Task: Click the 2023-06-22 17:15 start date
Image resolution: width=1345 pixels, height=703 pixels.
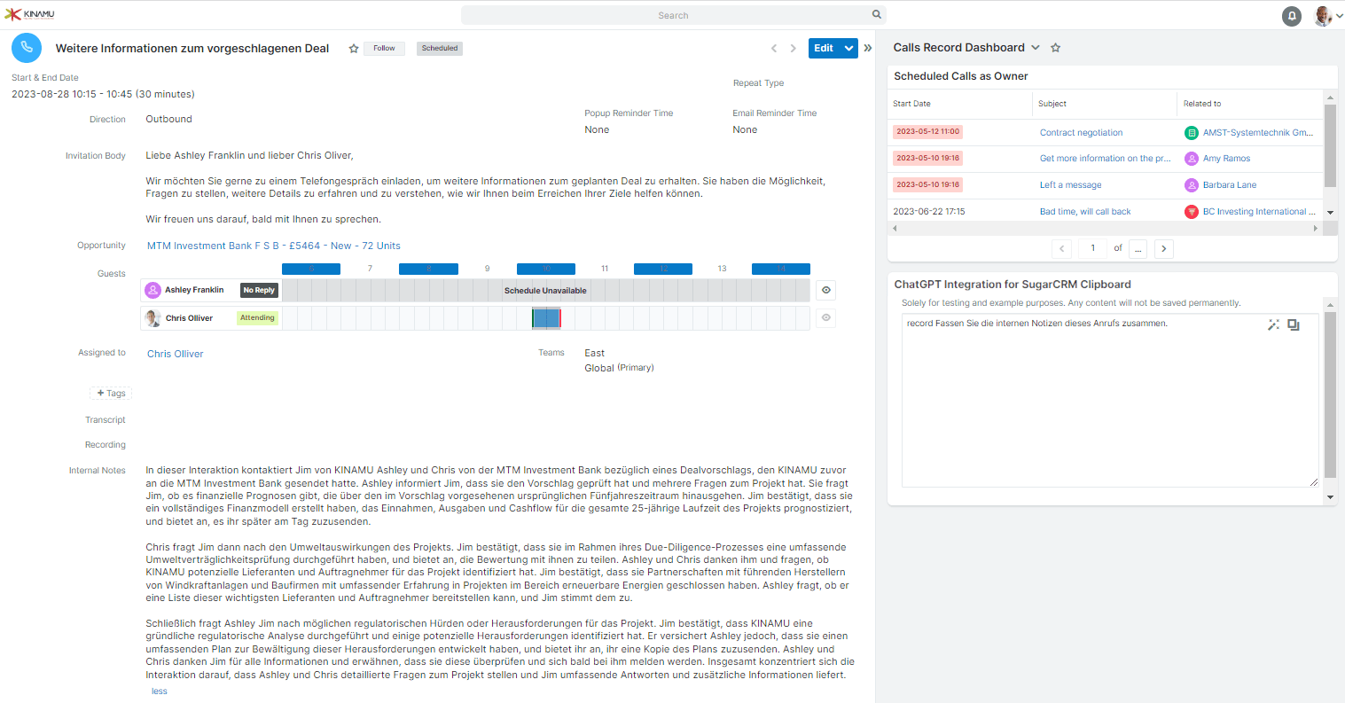Action: point(929,212)
